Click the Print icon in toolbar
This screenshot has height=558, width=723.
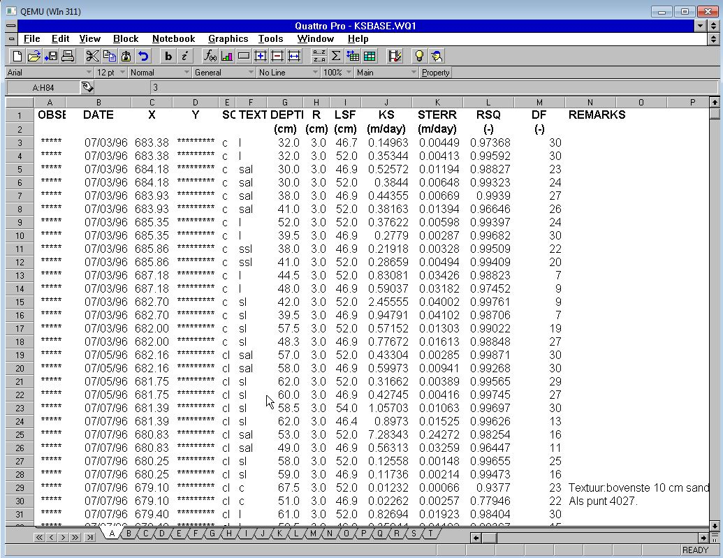pyautogui.click(x=68, y=57)
